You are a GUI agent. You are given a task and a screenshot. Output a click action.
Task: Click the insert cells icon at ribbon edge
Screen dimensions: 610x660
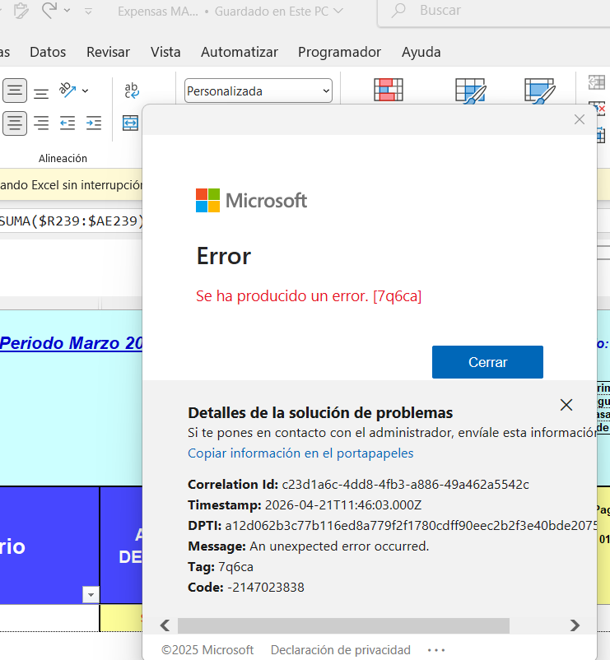(597, 82)
